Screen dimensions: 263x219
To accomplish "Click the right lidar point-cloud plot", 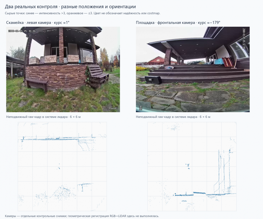I will pos(192,167).
